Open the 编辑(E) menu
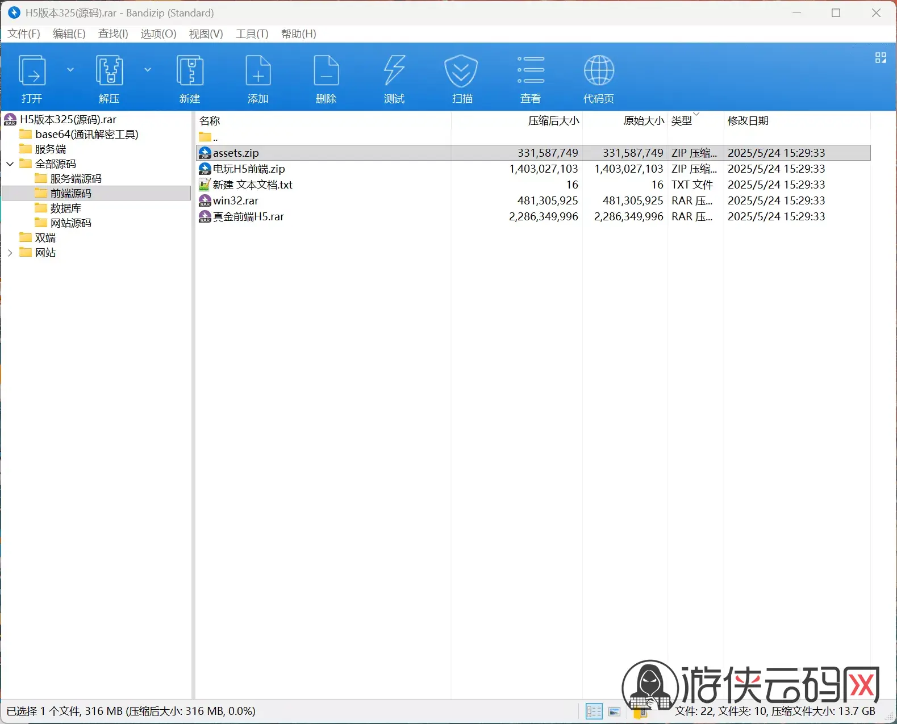This screenshot has height=724, width=897. (x=69, y=34)
